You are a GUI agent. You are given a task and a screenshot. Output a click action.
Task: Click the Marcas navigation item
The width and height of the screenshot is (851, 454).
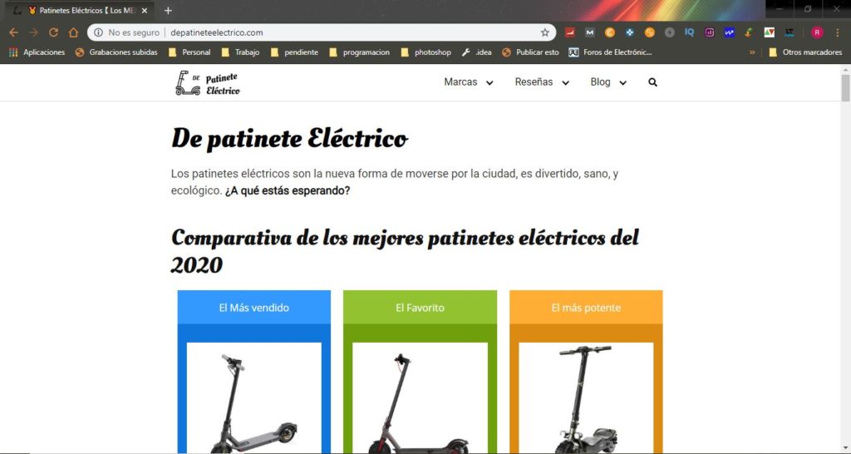[x=460, y=82]
